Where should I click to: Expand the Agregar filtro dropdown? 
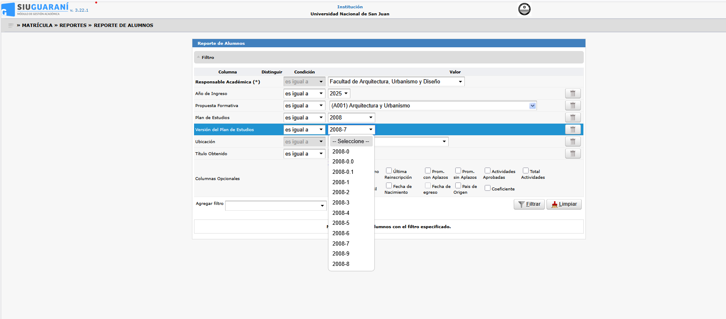(276, 206)
